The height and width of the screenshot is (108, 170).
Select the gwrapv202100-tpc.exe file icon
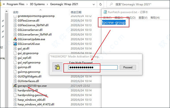coord(15,86)
